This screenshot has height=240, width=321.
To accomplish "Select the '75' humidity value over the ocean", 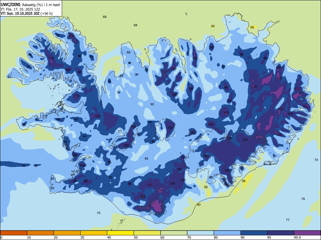I will 99,213.
